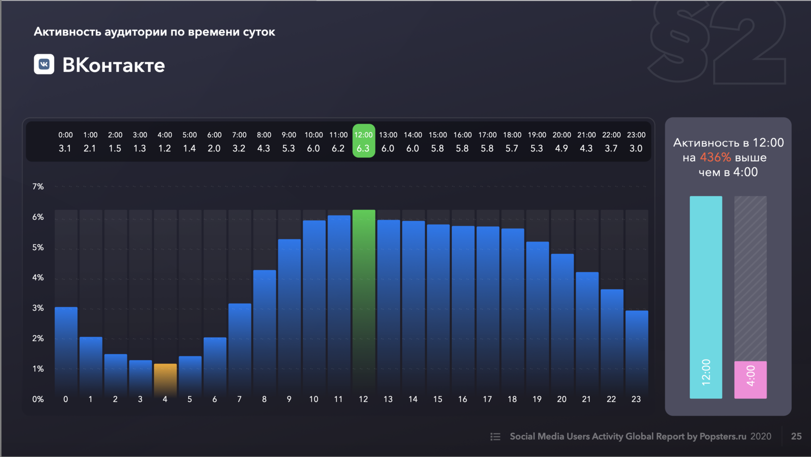Click the 20:00 value 4.9 in table

click(561, 149)
